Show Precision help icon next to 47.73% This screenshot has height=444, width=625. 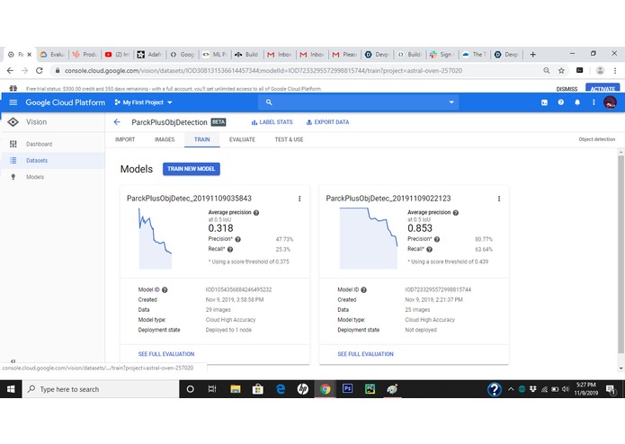[x=238, y=239]
